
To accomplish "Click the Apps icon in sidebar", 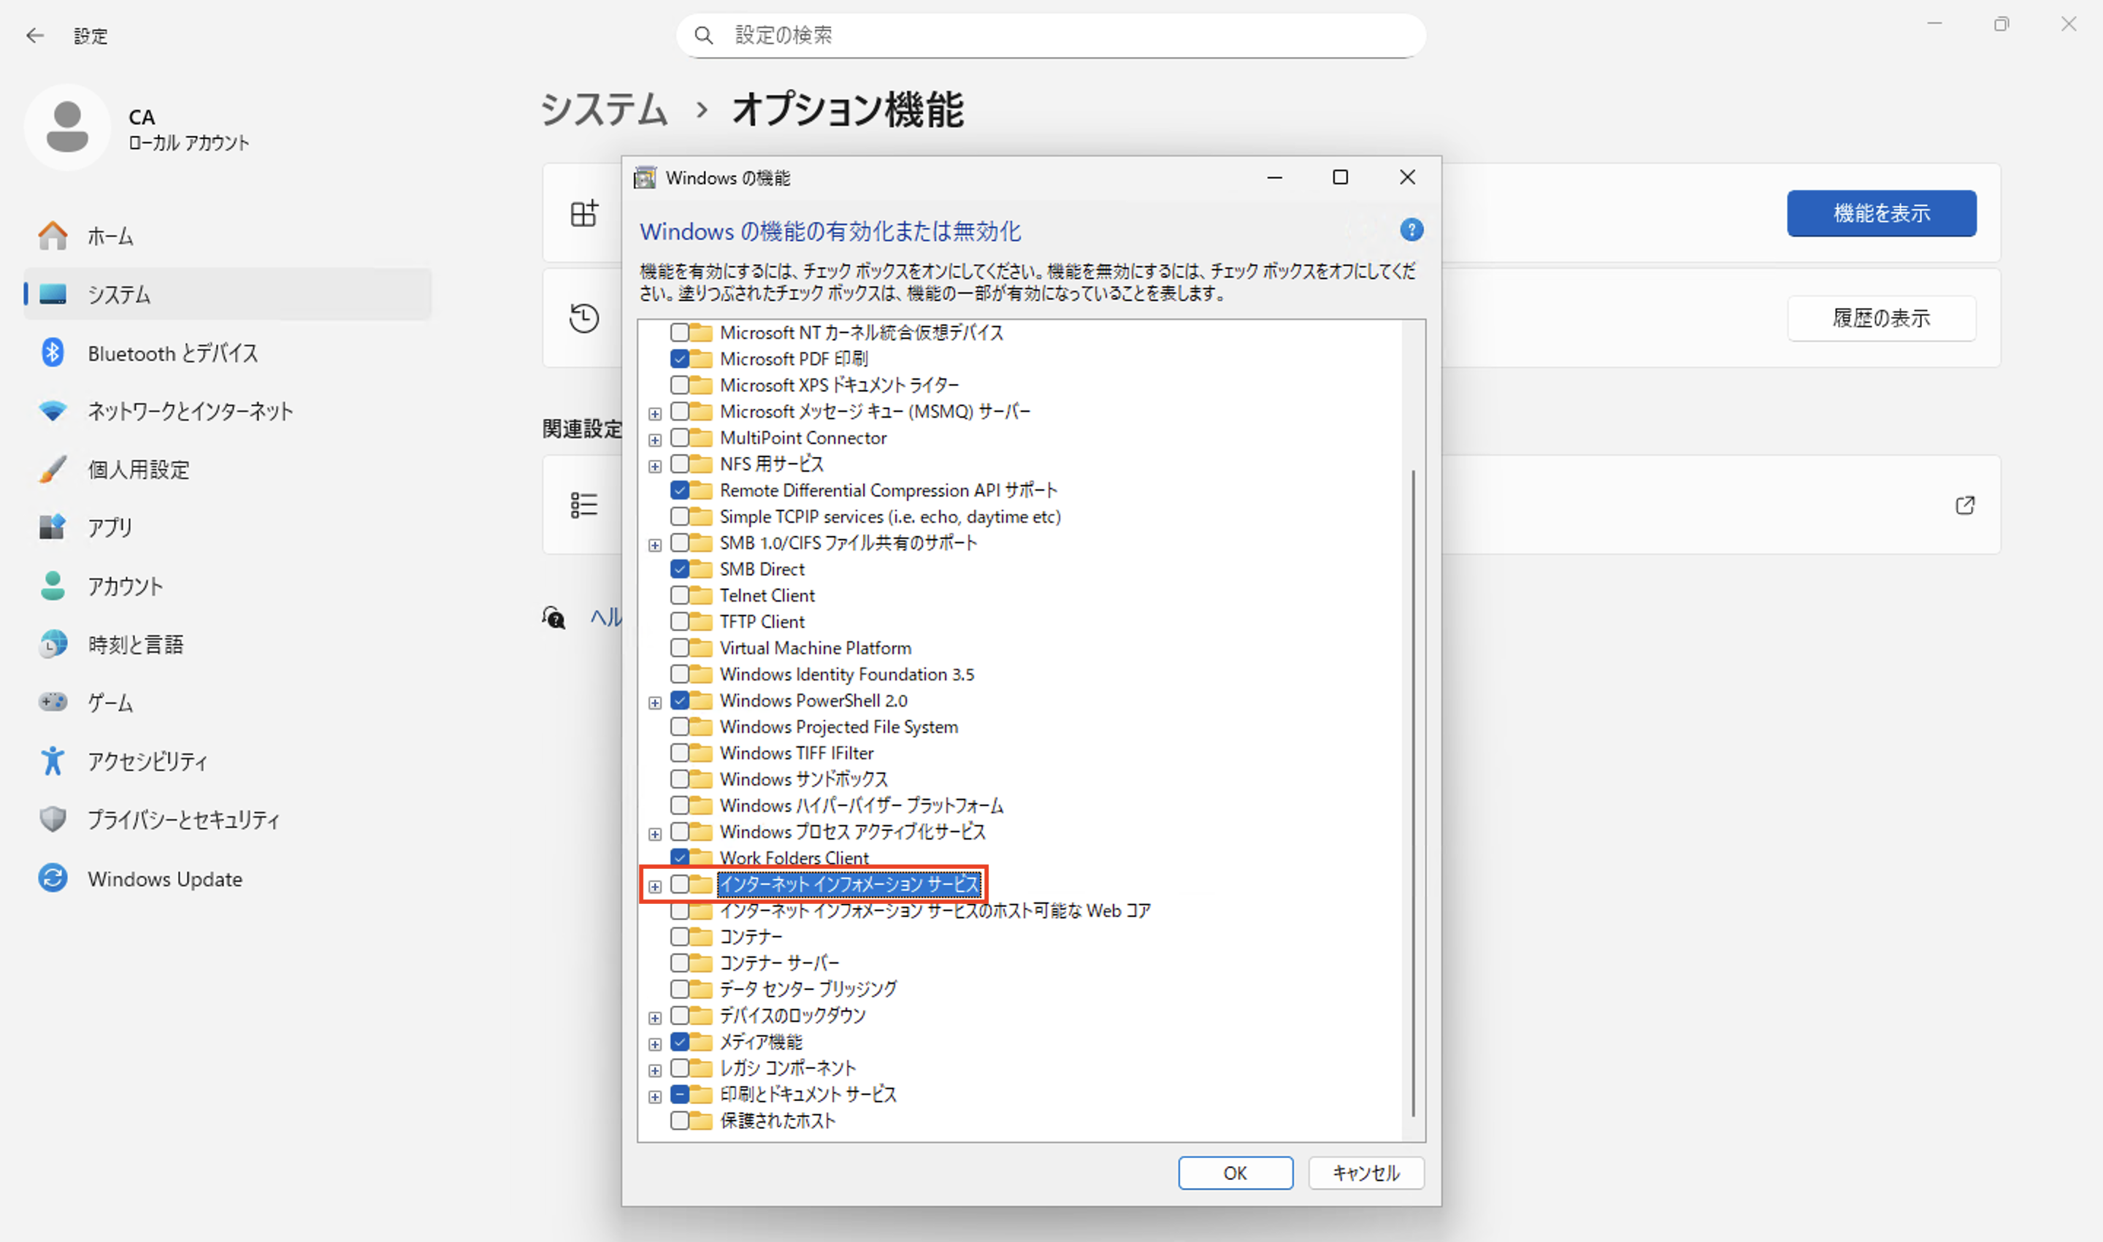I will tap(53, 527).
